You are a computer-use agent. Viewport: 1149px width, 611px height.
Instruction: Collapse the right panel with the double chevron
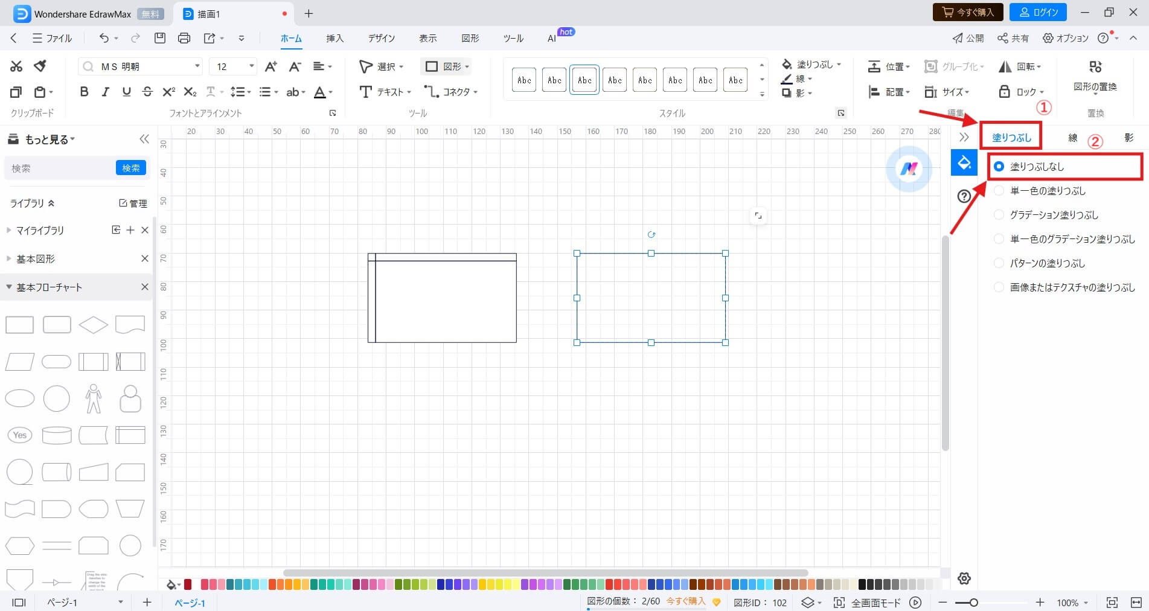[x=964, y=137]
